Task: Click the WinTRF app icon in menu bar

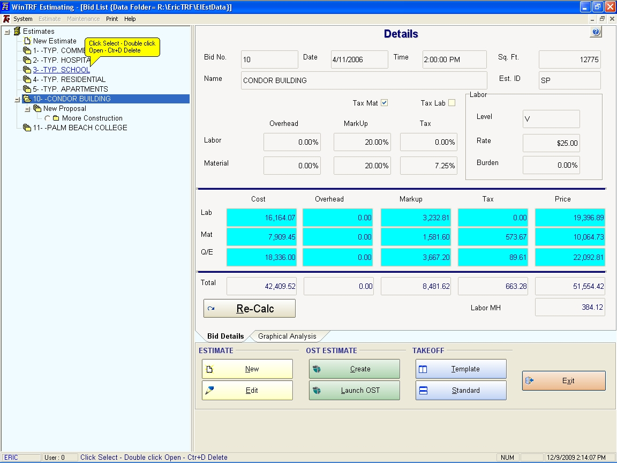Action: pyautogui.click(x=6, y=19)
